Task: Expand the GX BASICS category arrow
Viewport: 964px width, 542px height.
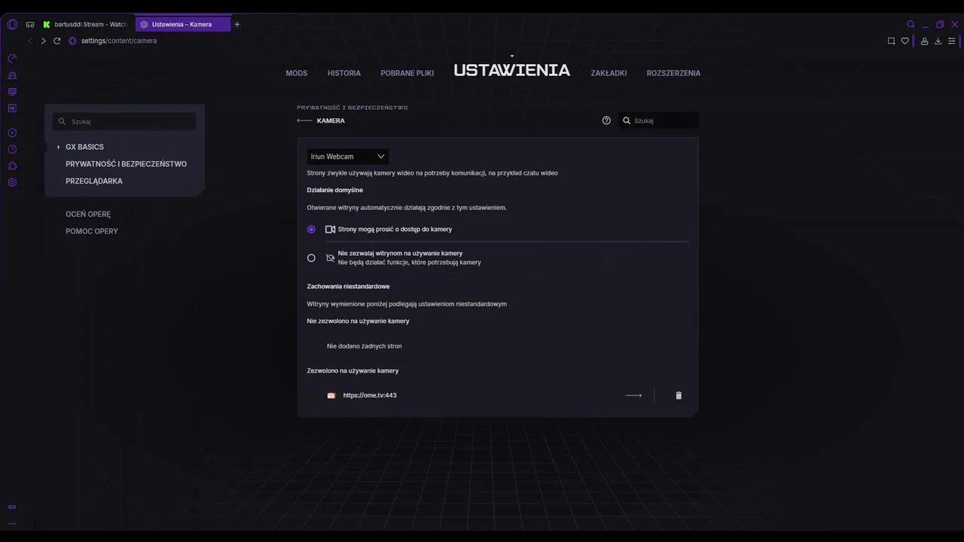Action: pyautogui.click(x=58, y=147)
